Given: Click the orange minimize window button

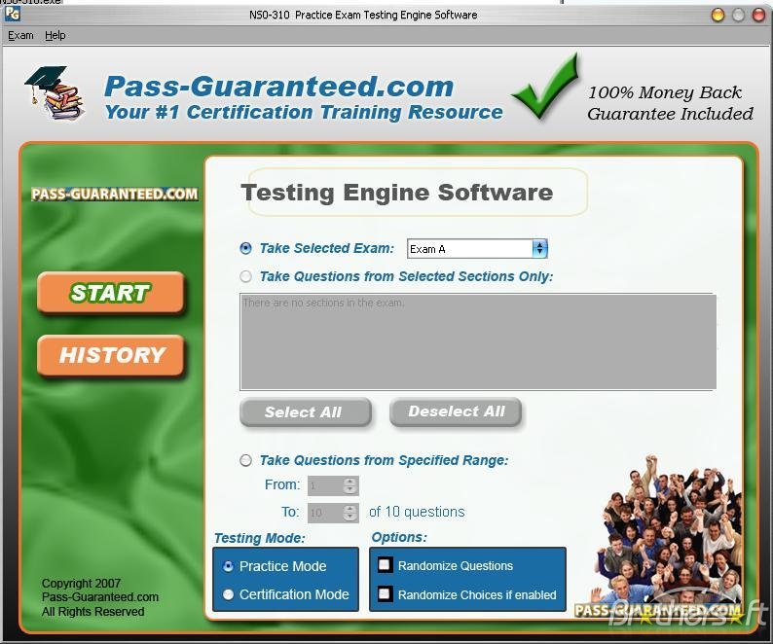Looking at the screenshot, I should coord(718,15).
